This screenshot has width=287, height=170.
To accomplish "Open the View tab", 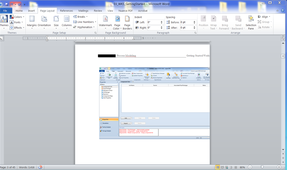I will tap(110, 11).
